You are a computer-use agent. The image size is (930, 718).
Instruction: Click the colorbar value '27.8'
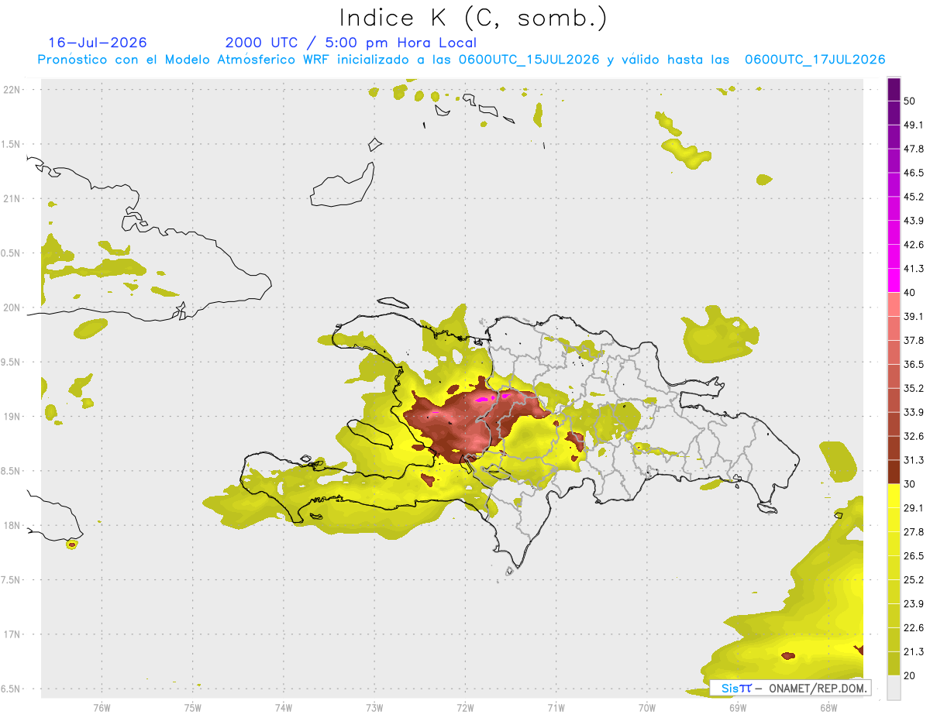(914, 531)
